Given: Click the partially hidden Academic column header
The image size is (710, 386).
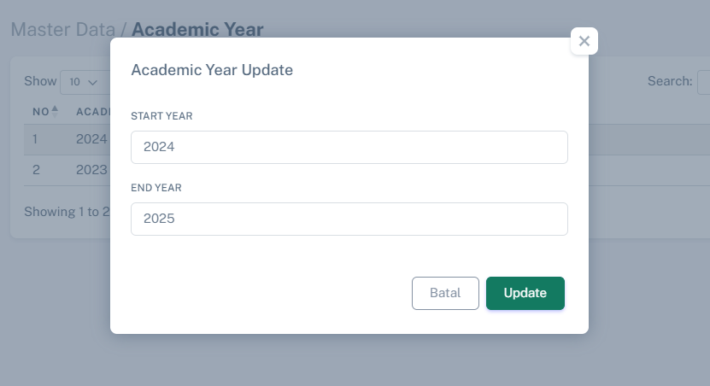Looking at the screenshot, I should 92,111.
